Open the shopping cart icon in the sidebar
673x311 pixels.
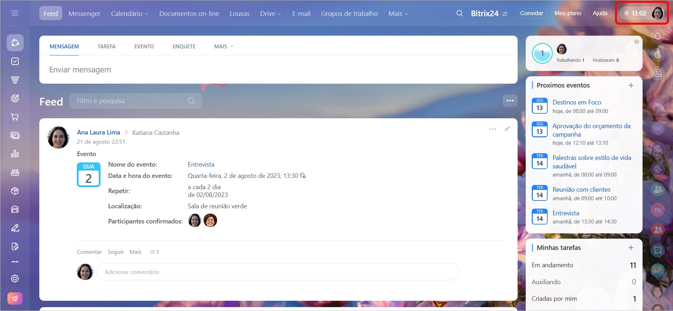[x=15, y=117]
